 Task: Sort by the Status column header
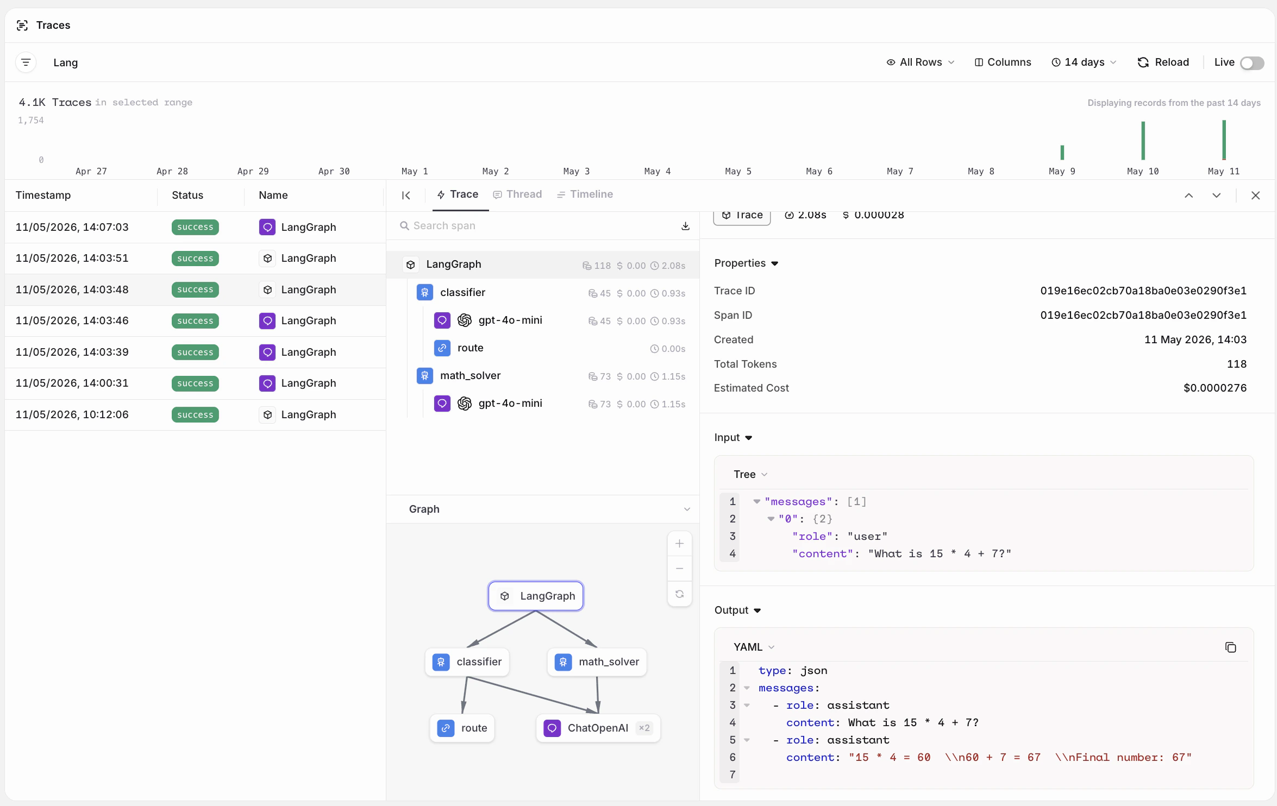click(x=187, y=196)
